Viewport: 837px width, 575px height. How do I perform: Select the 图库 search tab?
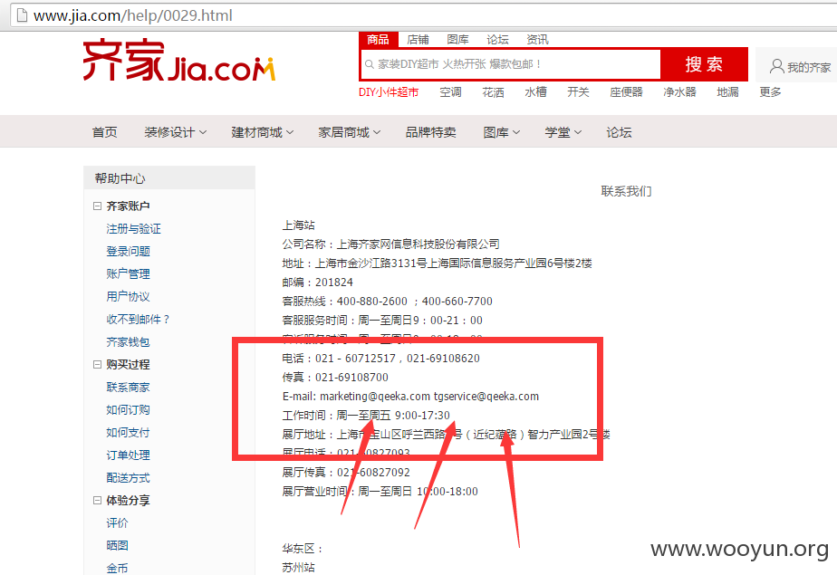(x=457, y=40)
